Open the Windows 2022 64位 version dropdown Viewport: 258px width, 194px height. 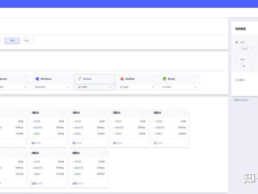52,87
